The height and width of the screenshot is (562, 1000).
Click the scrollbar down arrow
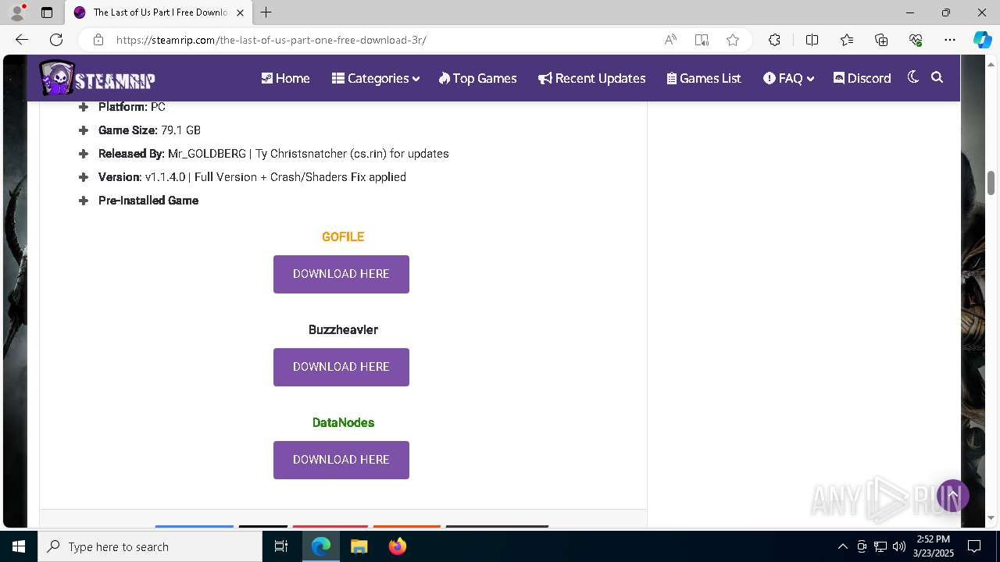pyautogui.click(x=991, y=518)
